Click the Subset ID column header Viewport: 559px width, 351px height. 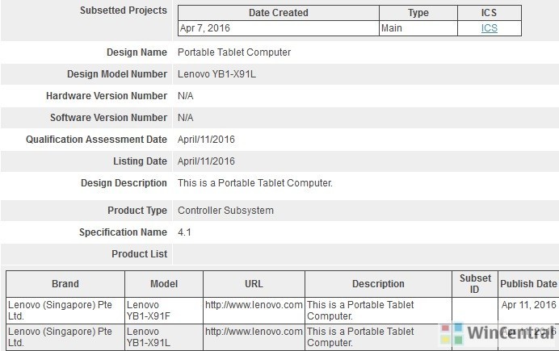[x=475, y=284]
